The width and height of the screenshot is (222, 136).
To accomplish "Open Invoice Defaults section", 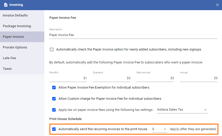I will click(22, 15).
